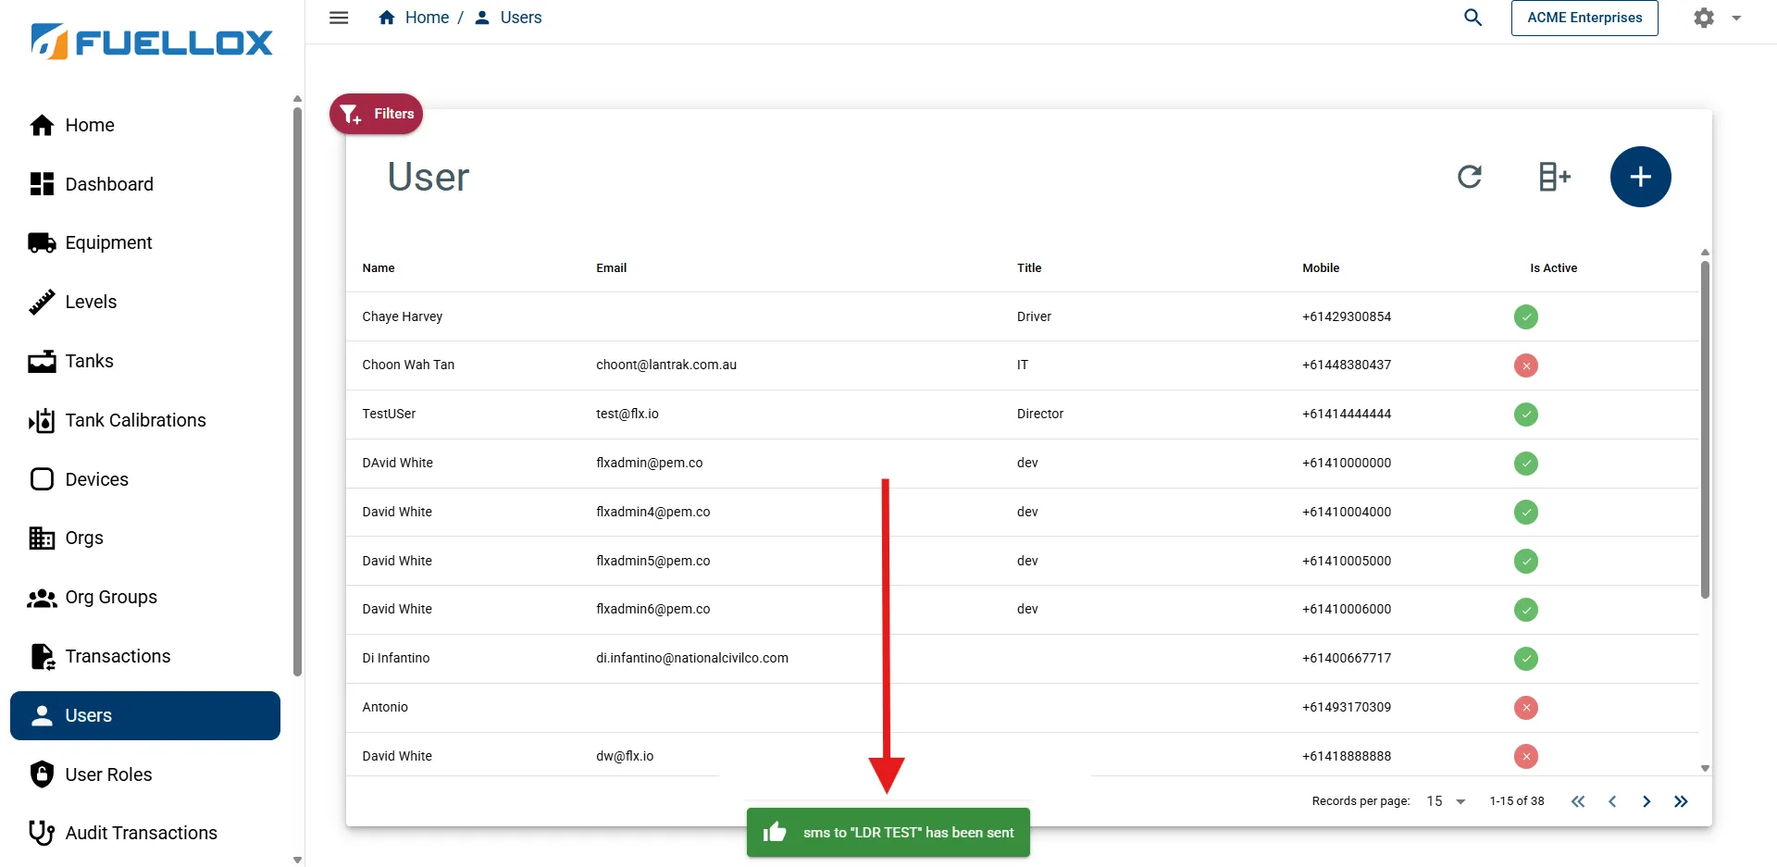Open Tank Calibrations in sidebar
Screen dimensions: 1777x867
(145, 420)
